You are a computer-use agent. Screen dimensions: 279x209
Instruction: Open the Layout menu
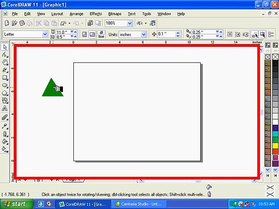57,14
